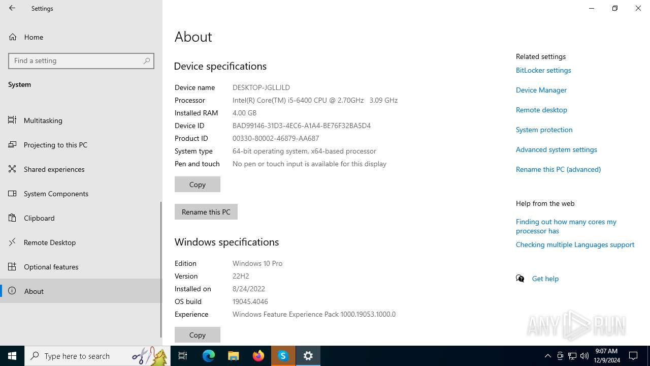Click the tray icon left of network
Viewport: 650px width, 366px height.
[560, 356]
